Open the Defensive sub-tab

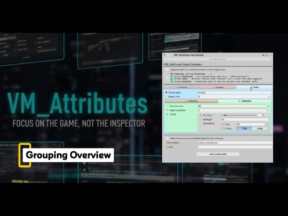245,101
